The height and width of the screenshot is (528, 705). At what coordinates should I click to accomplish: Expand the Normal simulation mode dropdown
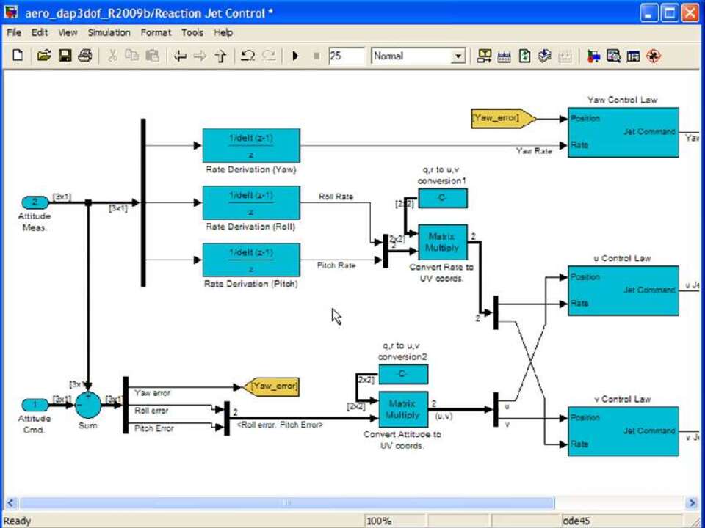458,56
